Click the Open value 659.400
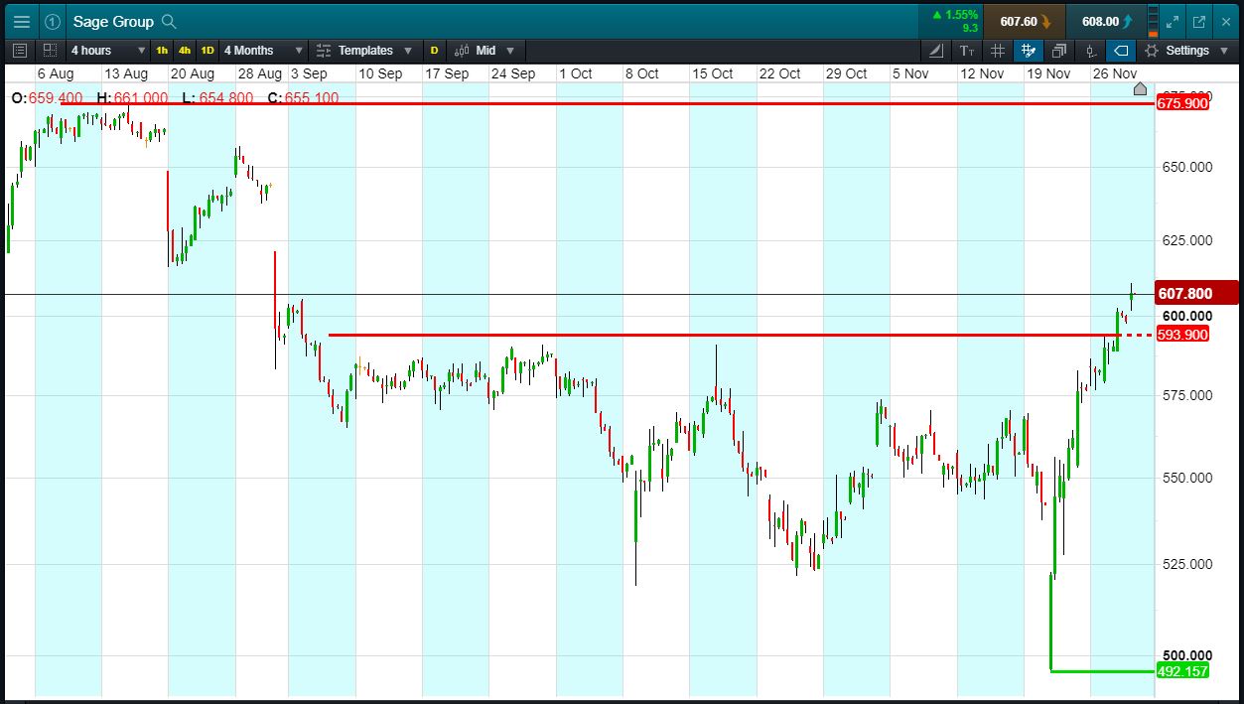This screenshot has height=704, width=1244. tap(55, 98)
